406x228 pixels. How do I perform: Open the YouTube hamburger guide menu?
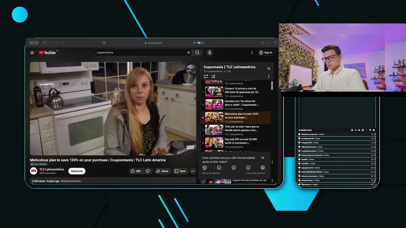(32, 53)
